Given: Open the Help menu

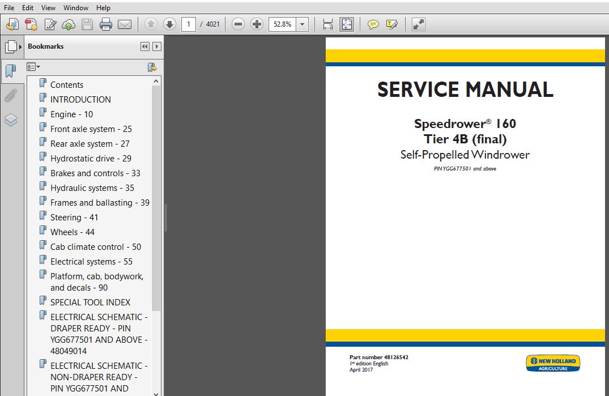Looking at the screenshot, I should [x=103, y=8].
